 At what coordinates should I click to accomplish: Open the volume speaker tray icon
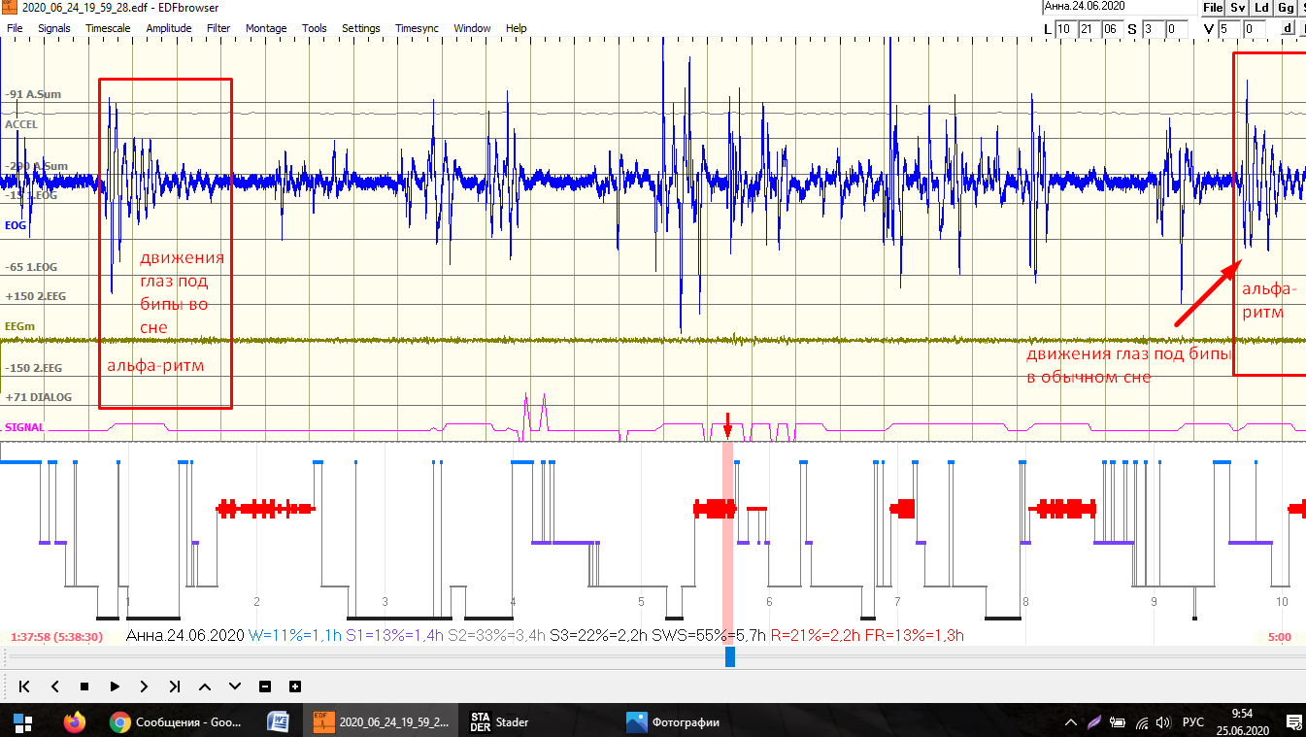pyautogui.click(x=1164, y=722)
